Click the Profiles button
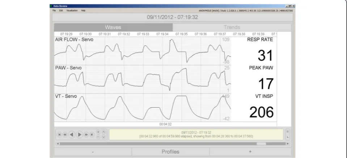The height and width of the screenshot is (158, 347). pos(170,152)
